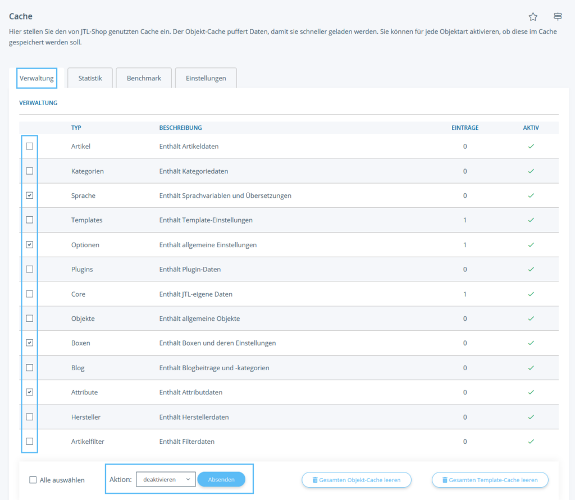This screenshot has width=575, height=500.
Task: Click the active checkmark for Blog cache
Action: [x=531, y=367]
